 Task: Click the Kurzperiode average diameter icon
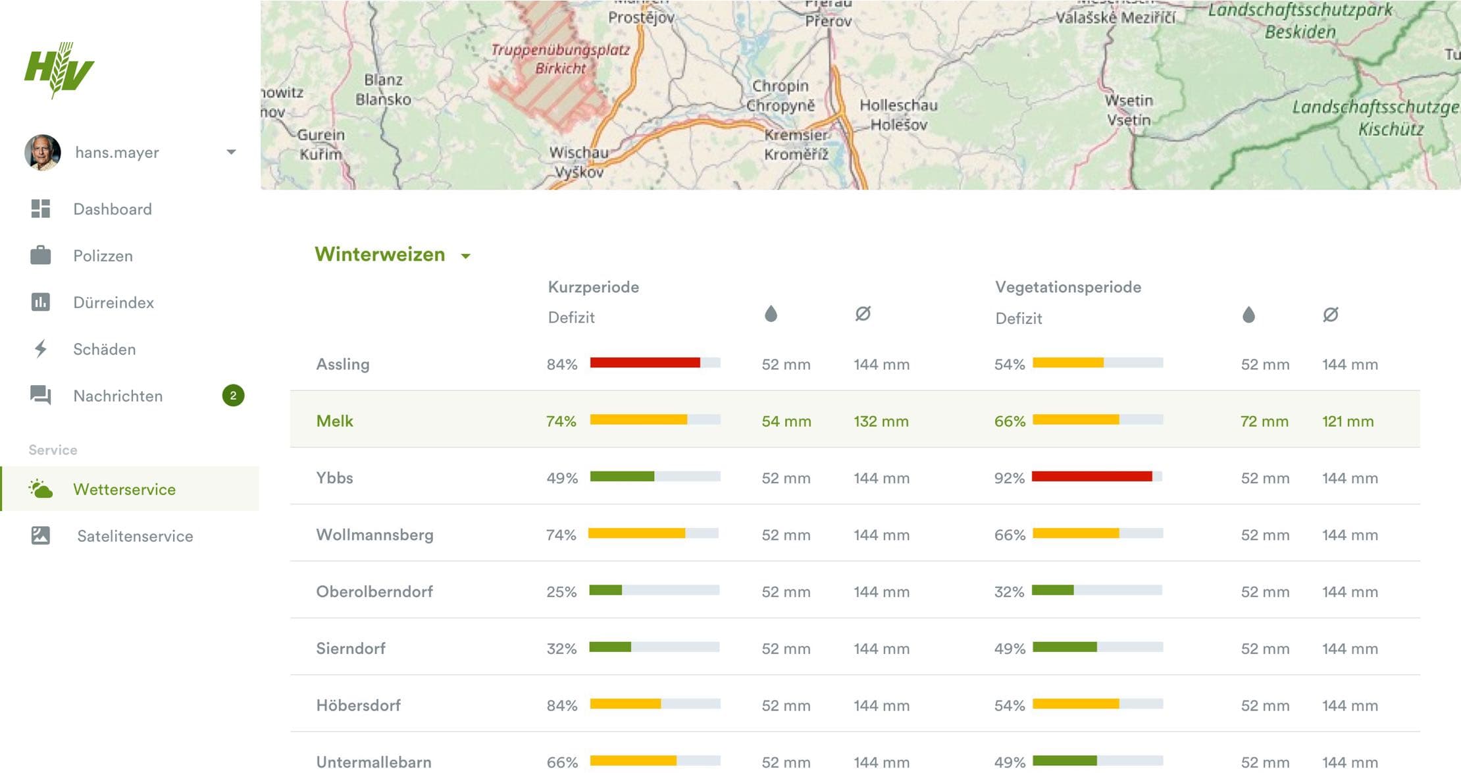click(x=863, y=314)
